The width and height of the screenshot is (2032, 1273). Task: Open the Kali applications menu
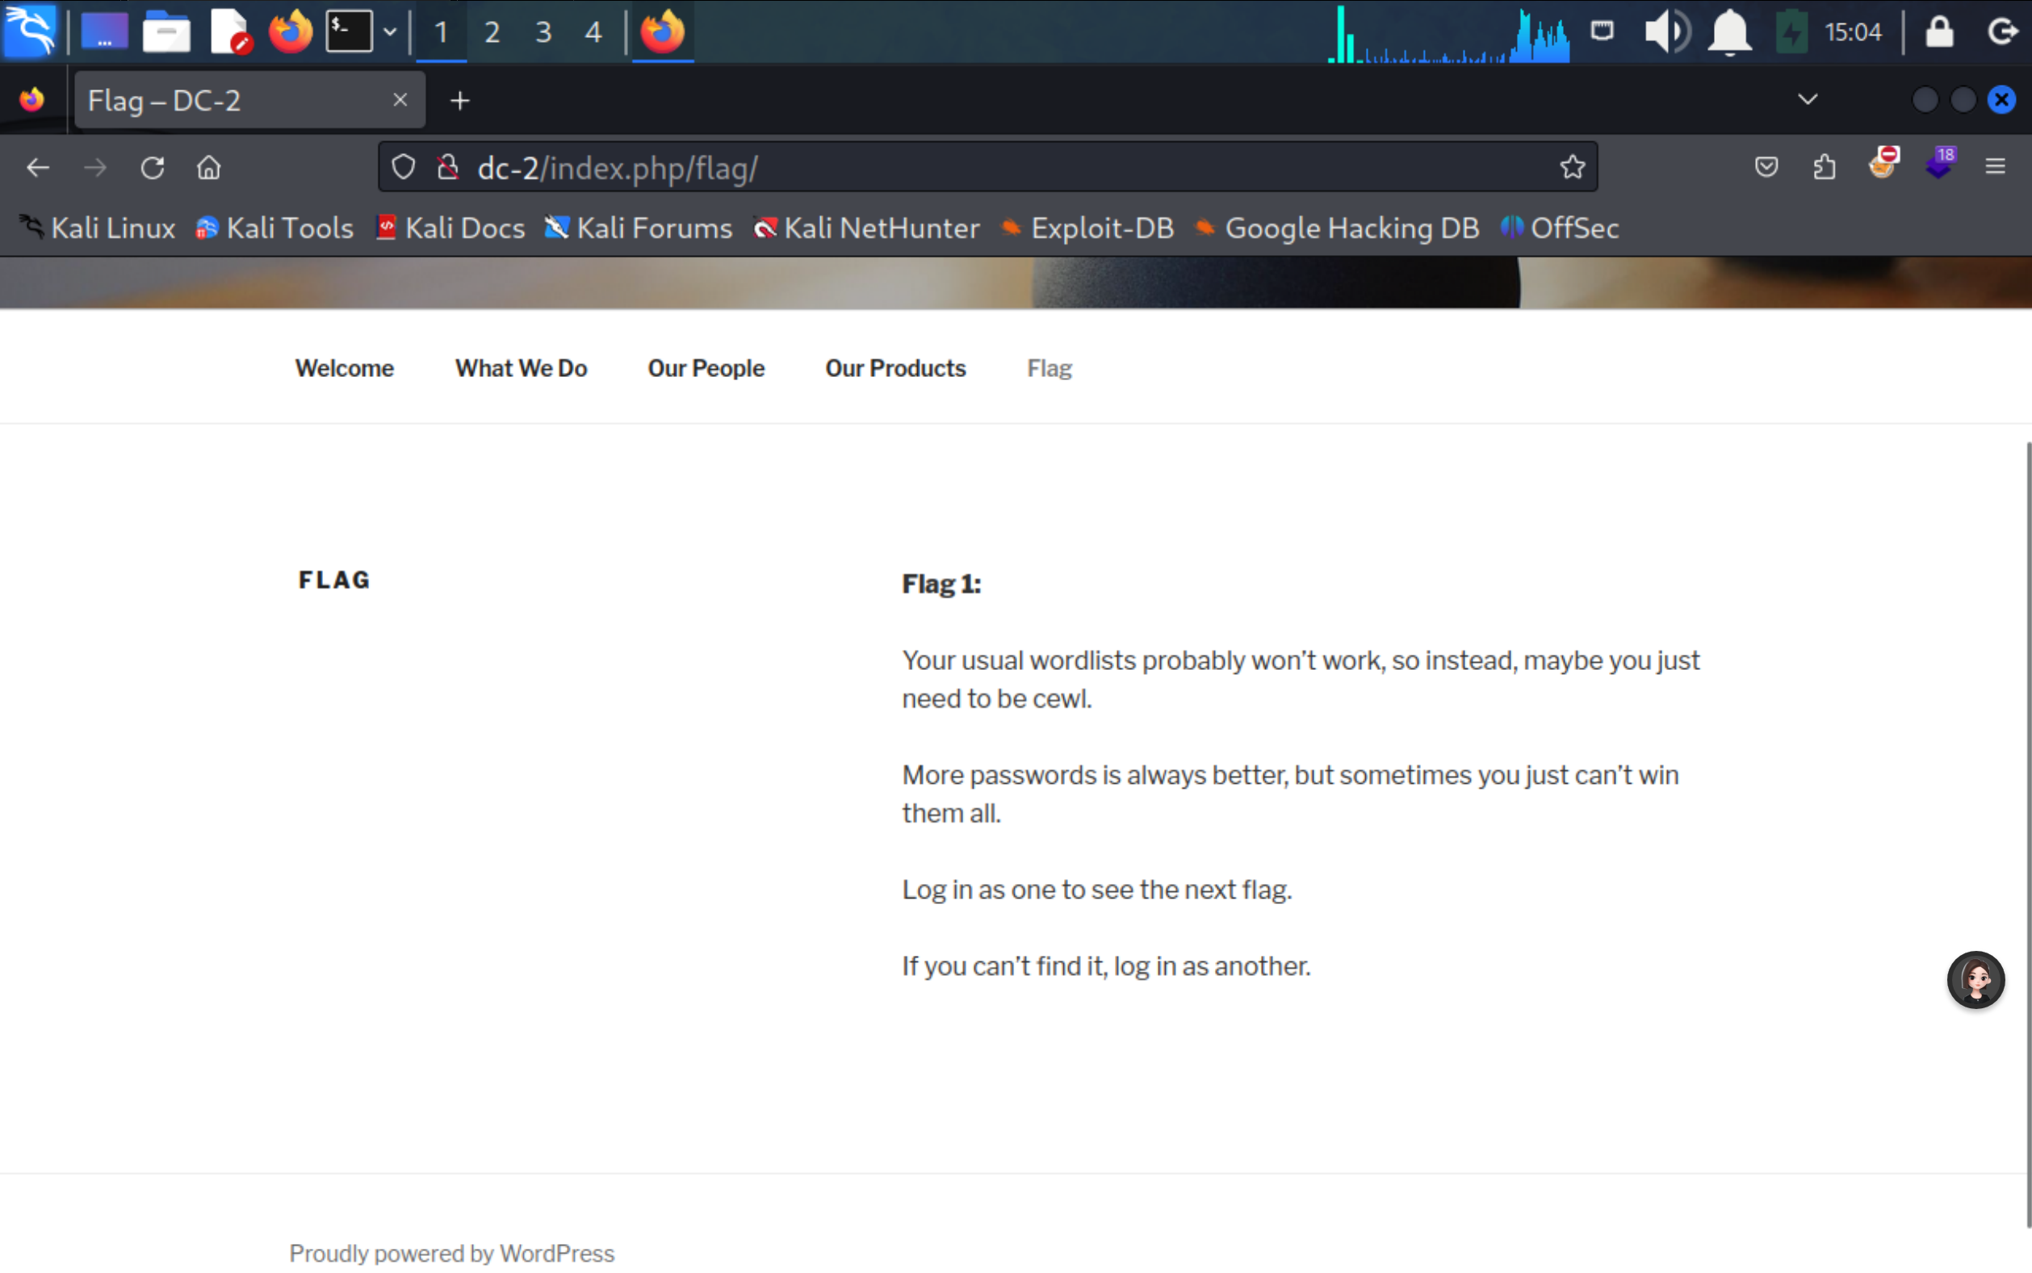pyautogui.click(x=31, y=32)
